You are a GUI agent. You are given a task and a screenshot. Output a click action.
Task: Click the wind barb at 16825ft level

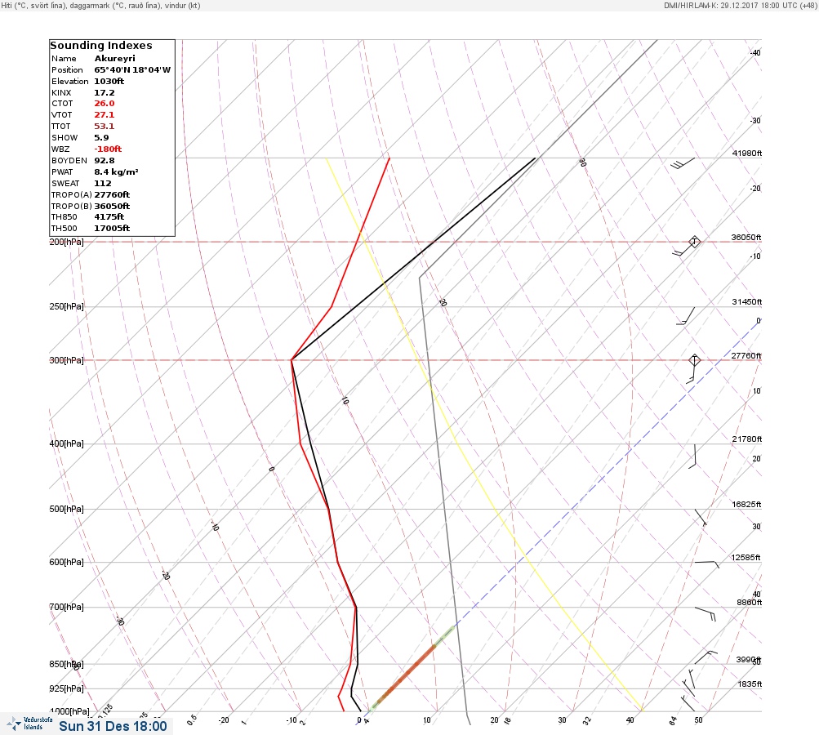pos(701,517)
